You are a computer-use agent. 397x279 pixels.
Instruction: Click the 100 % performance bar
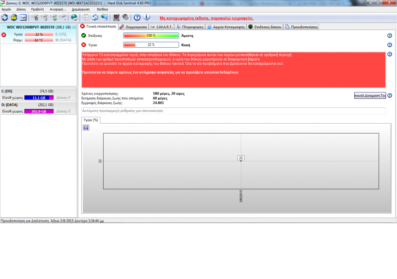coord(151,35)
